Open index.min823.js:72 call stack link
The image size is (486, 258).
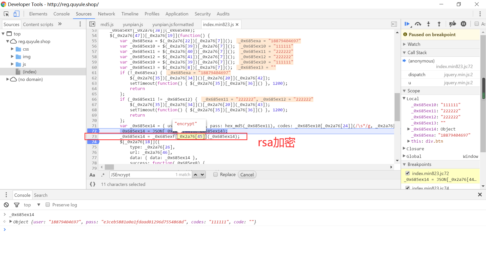[454, 67]
